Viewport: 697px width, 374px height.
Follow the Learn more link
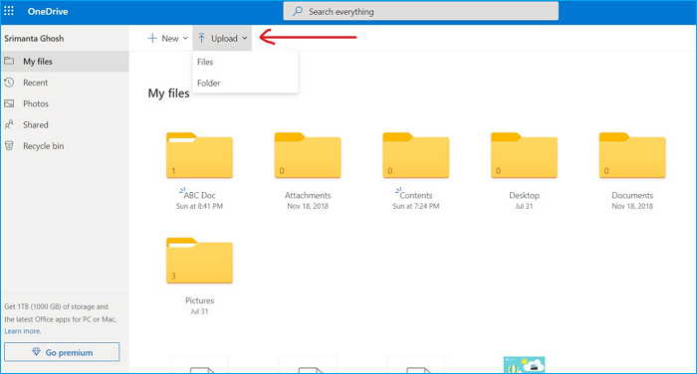pos(23,331)
